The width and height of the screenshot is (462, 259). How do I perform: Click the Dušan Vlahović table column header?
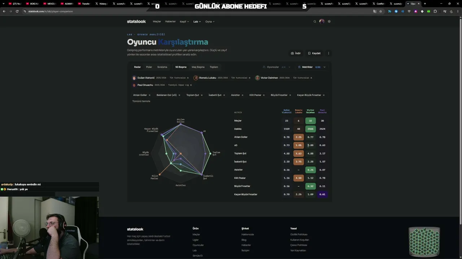(x=287, y=112)
